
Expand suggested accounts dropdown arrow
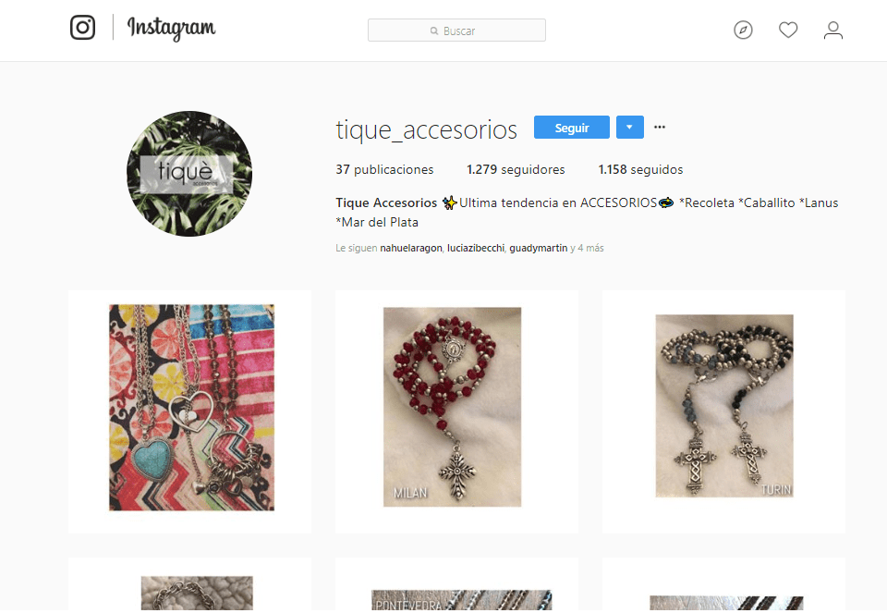tap(629, 128)
